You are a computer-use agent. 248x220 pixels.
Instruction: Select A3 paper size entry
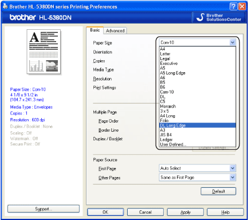tap(198, 130)
